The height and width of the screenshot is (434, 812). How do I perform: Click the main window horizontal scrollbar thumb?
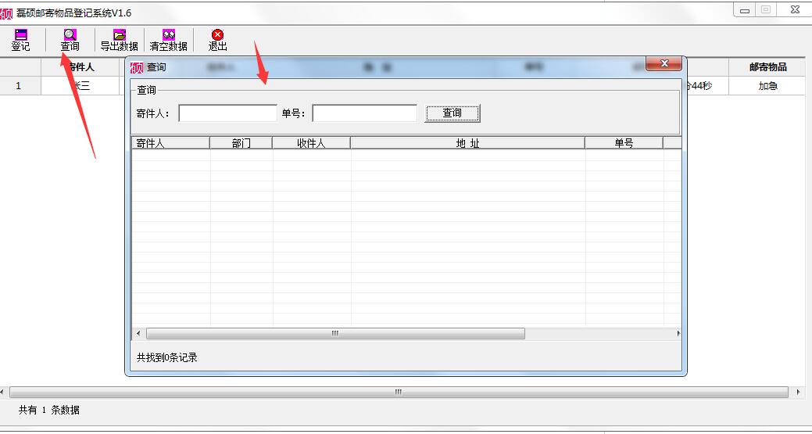(x=399, y=393)
